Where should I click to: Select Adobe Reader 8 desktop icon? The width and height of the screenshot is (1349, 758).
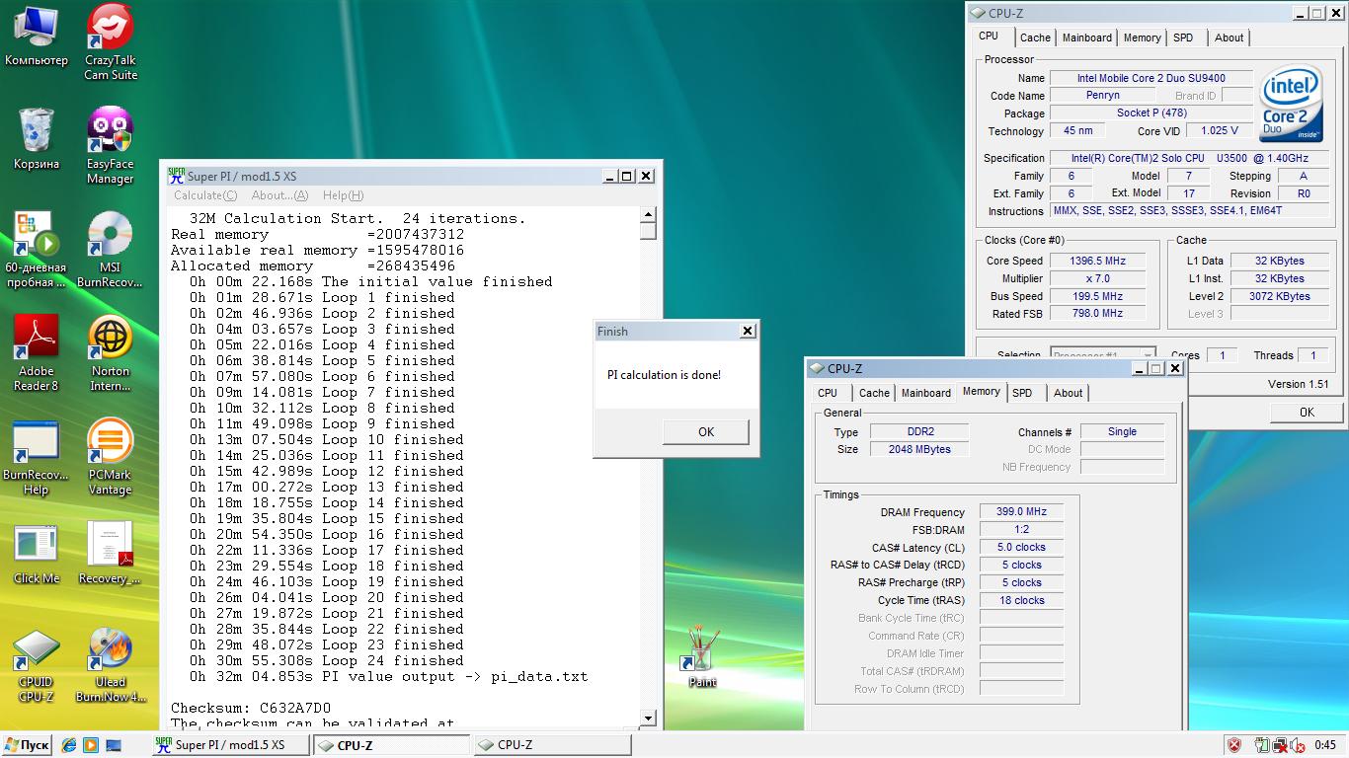click(x=36, y=353)
